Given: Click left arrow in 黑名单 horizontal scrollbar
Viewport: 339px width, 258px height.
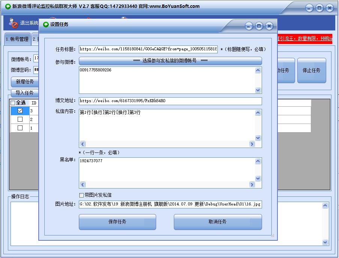Looking at the screenshot, I should click(x=83, y=185).
